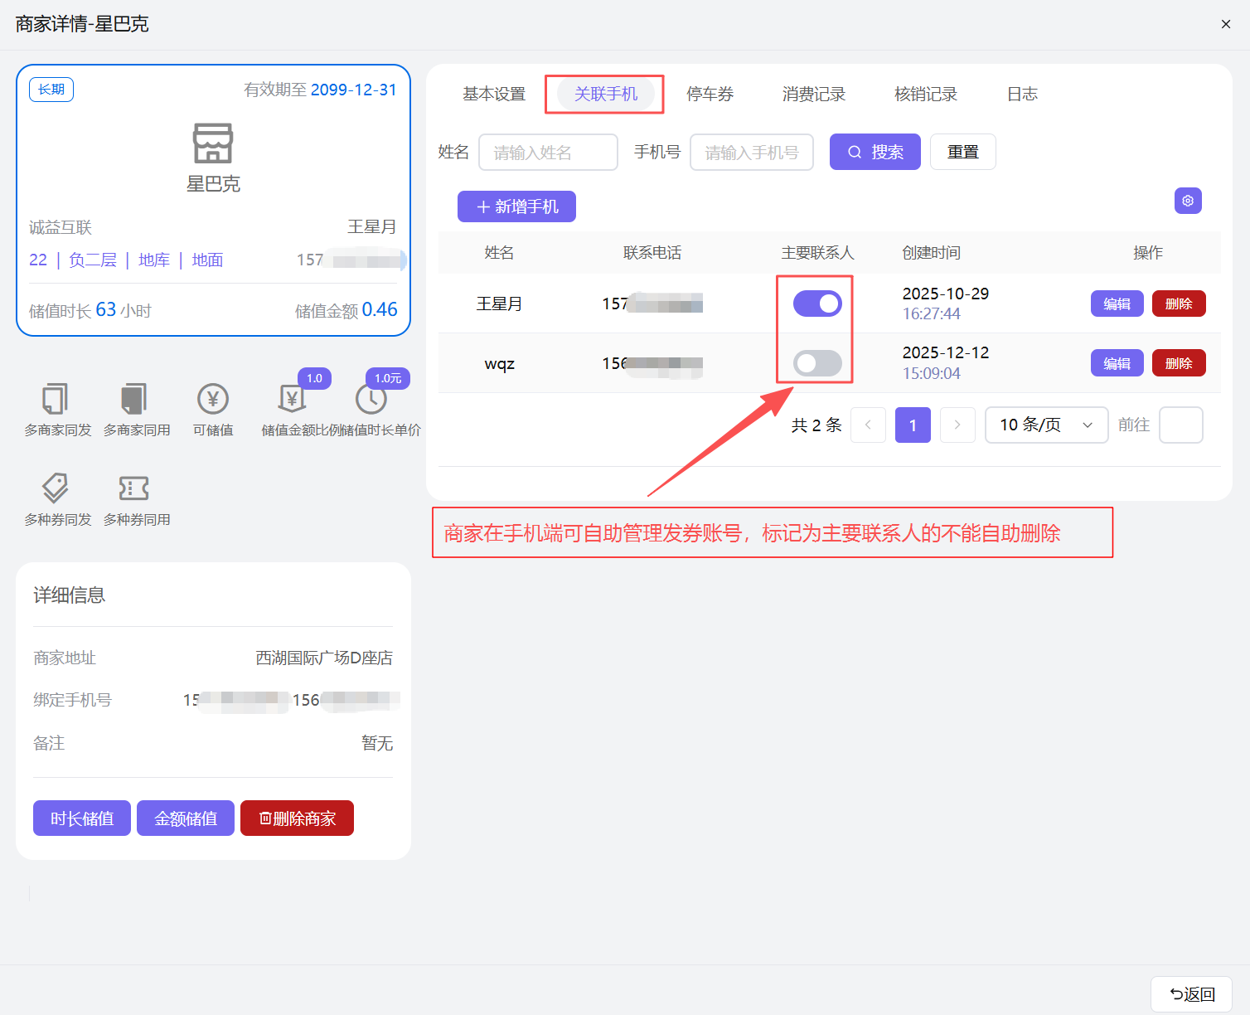The image size is (1250, 1015).
Task: Click the 新增手机 button
Action: tap(516, 206)
